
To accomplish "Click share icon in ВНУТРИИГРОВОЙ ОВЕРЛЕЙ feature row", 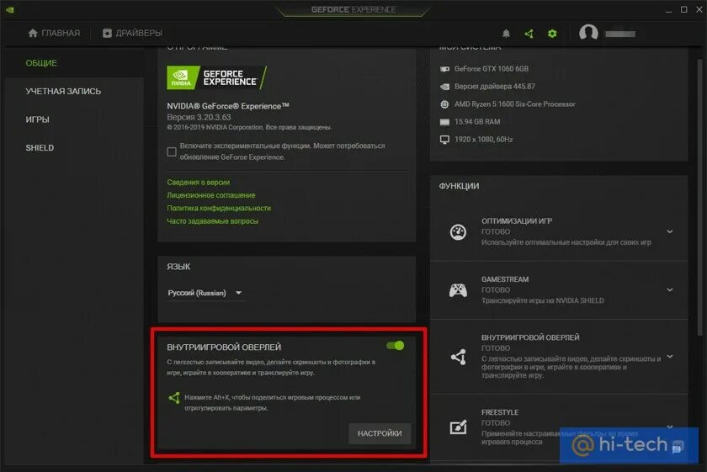I will pyautogui.click(x=459, y=357).
